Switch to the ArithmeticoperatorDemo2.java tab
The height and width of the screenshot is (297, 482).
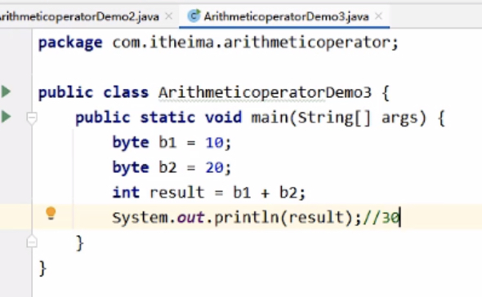point(79,16)
